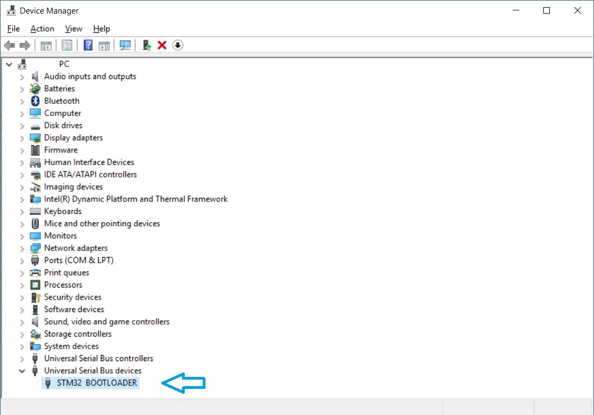Image resolution: width=594 pixels, height=415 pixels.
Task: Click the Forward arrow toolbar icon
Action: click(x=25, y=45)
